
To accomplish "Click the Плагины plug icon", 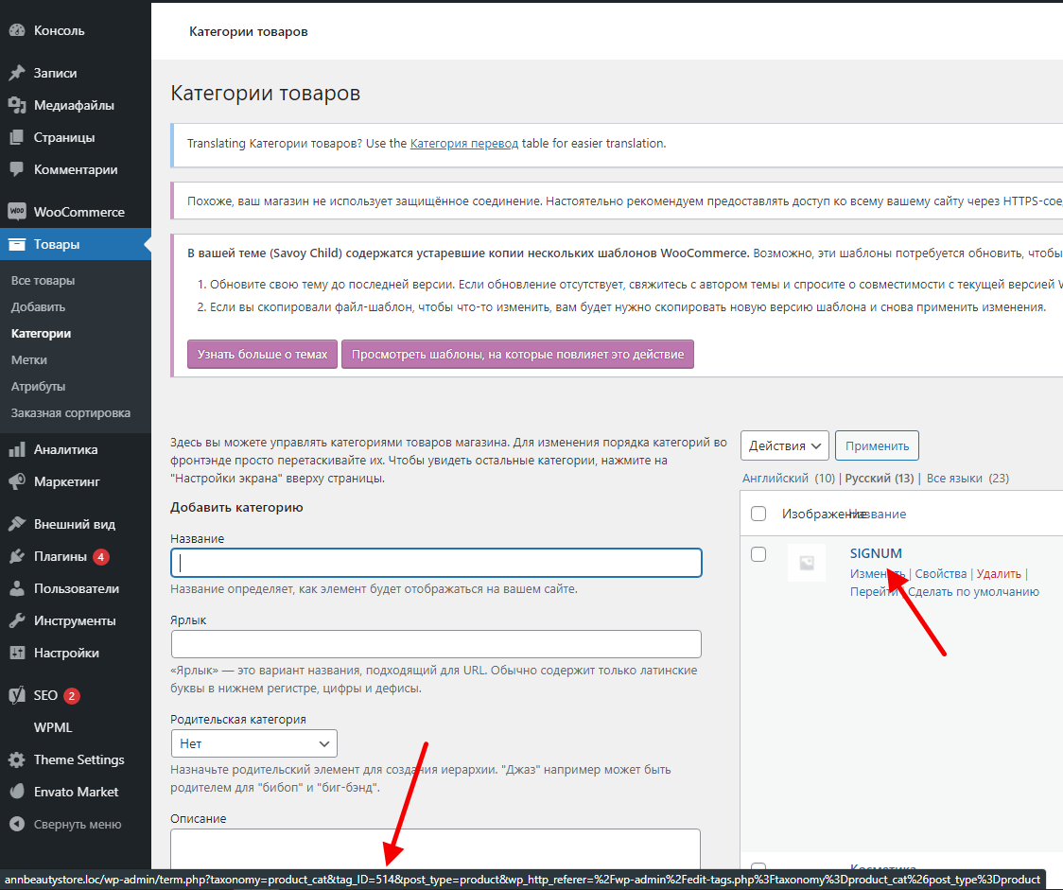I will pos(17,556).
